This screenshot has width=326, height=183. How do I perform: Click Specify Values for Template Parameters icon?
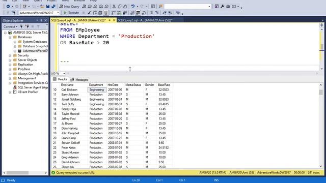[x=178, y=13]
